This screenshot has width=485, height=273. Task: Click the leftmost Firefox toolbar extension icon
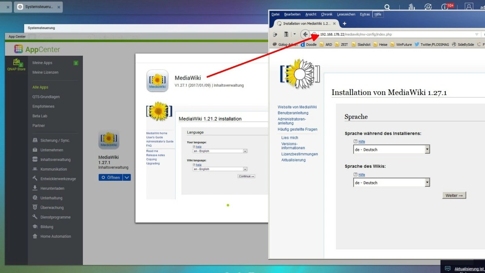pos(275,34)
